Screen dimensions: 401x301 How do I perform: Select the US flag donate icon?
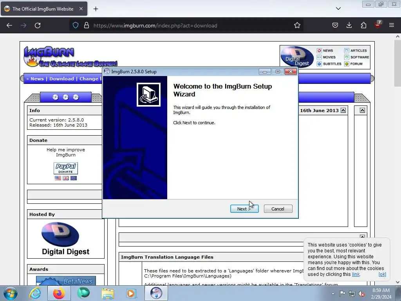pyautogui.click(x=58, y=178)
